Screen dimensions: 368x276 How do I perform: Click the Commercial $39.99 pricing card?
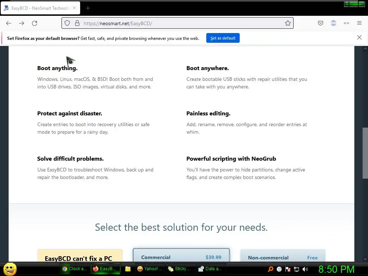tap(181, 255)
